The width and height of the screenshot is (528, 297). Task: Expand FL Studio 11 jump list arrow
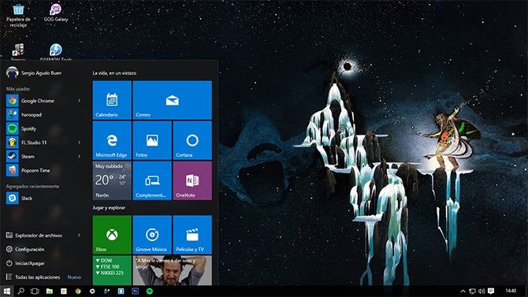pos(79,143)
